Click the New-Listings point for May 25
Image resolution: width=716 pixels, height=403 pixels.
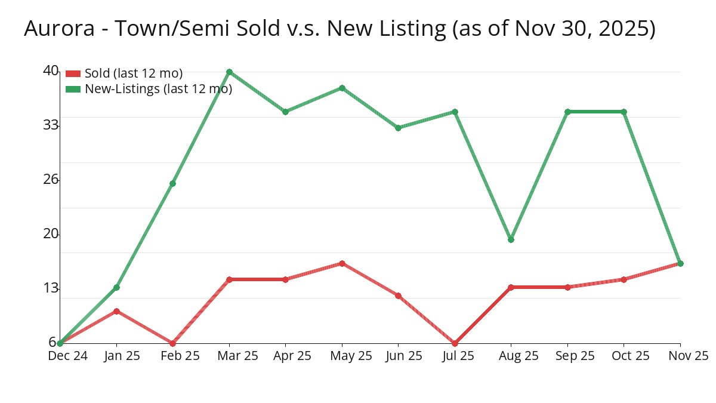(342, 88)
